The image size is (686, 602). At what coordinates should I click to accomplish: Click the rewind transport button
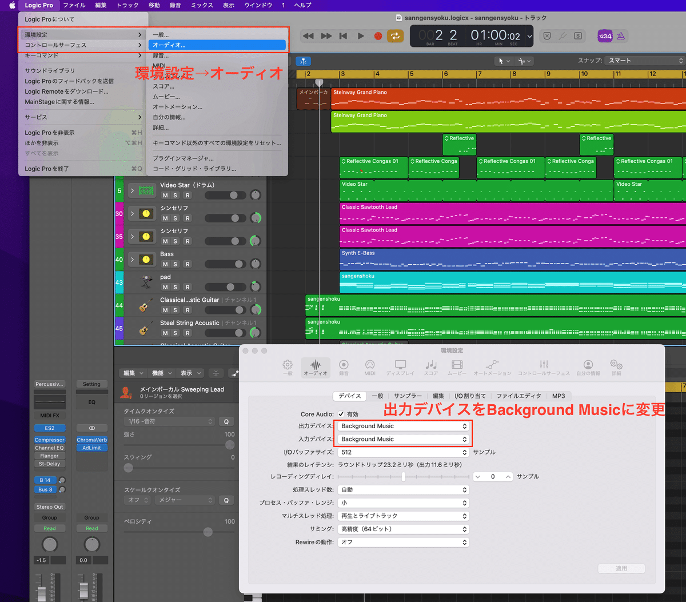[308, 36]
